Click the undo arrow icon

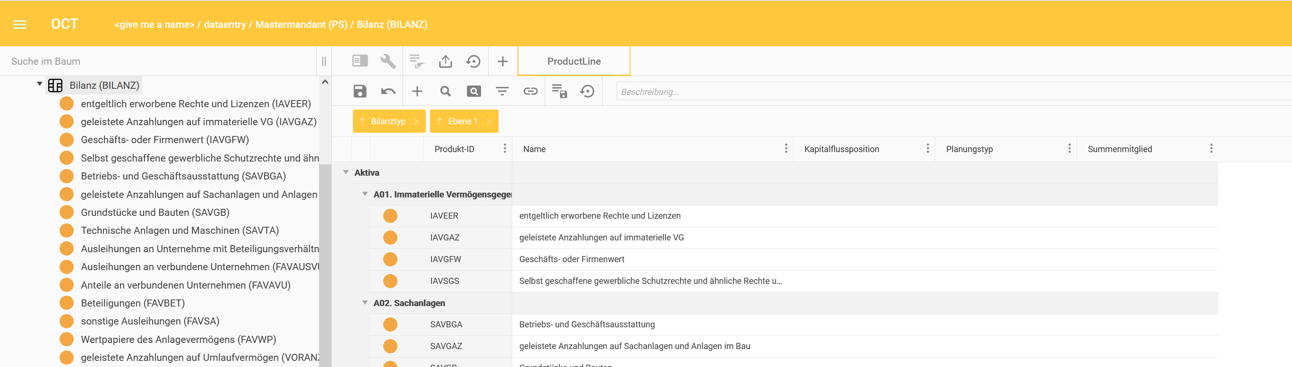(x=388, y=91)
